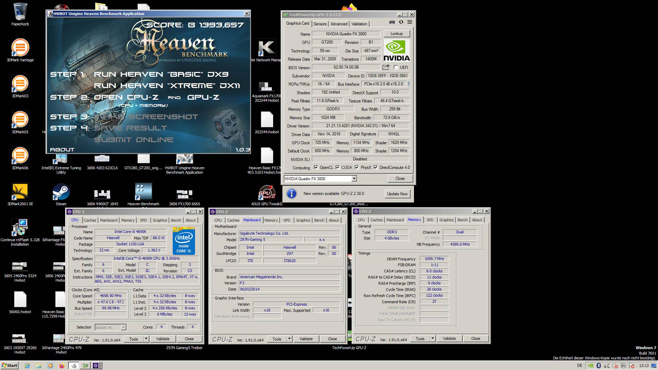Click the GPU-Z refresh icon

click(x=401, y=22)
